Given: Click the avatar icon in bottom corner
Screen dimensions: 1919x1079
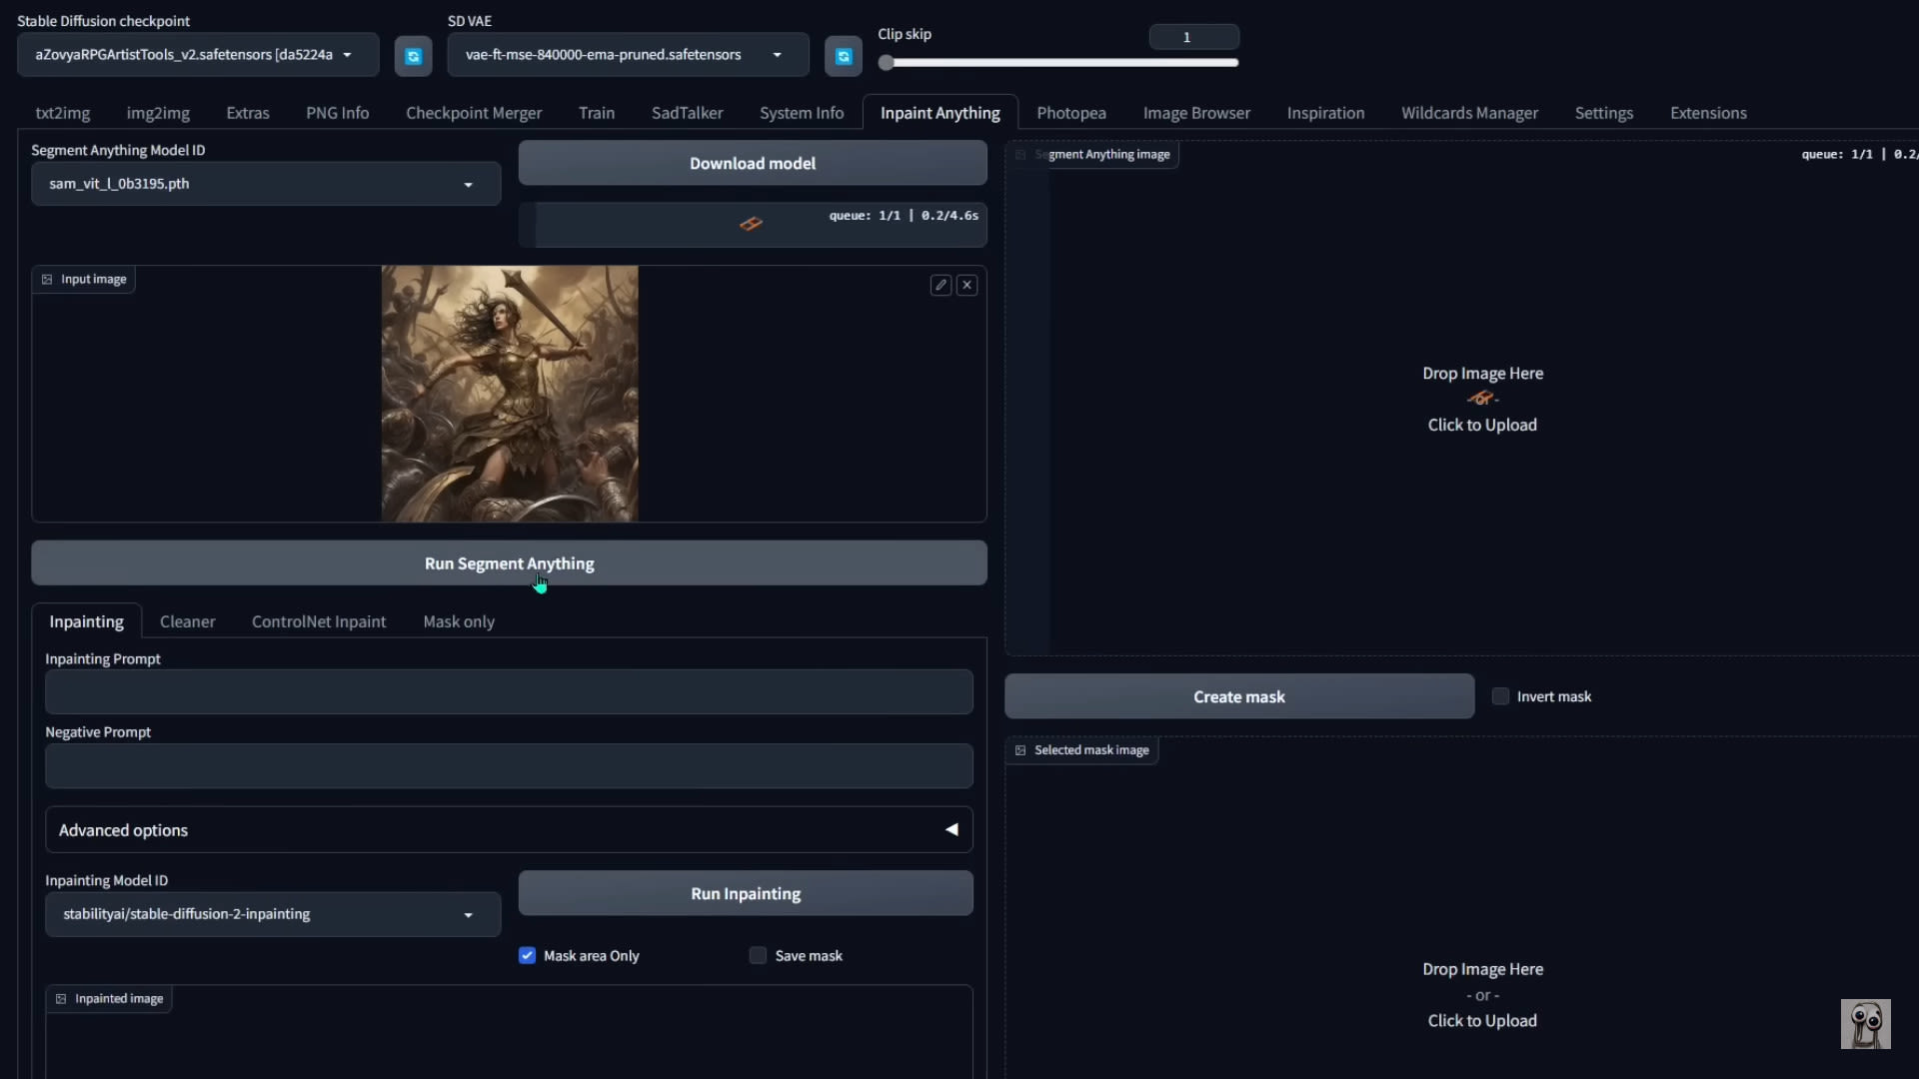Looking at the screenshot, I should [1865, 1024].
